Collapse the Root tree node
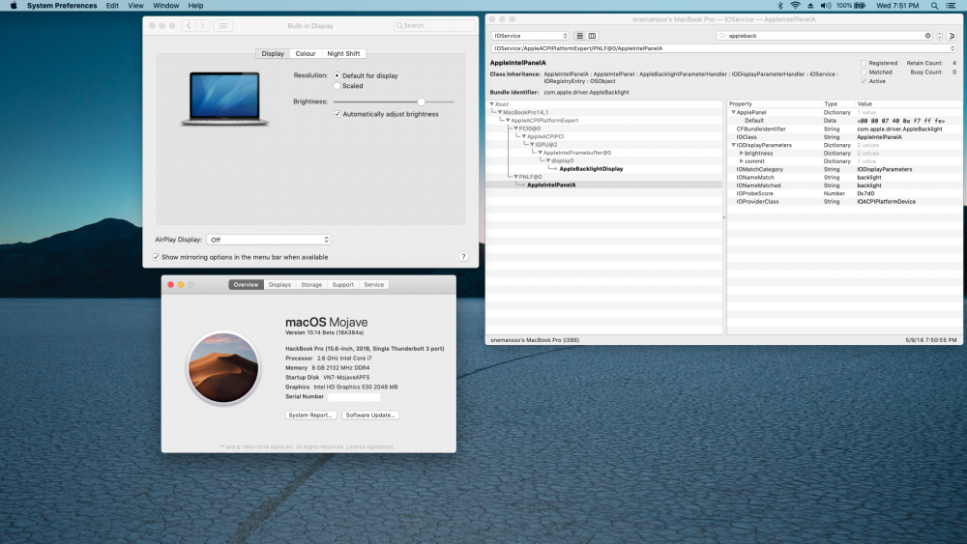Screen dimensions: 967x544 (x=491, y=104)
